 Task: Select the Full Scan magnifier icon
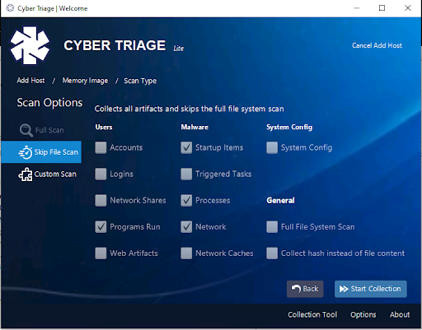coord(26,130)
